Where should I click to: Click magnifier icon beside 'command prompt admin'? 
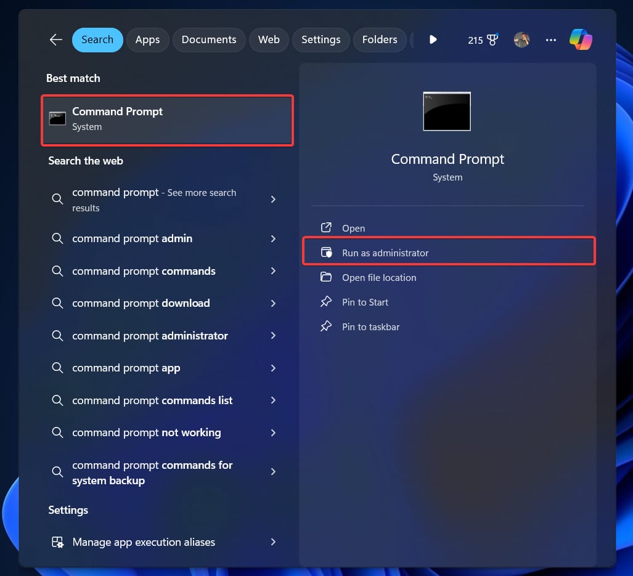tap(57, 238)
